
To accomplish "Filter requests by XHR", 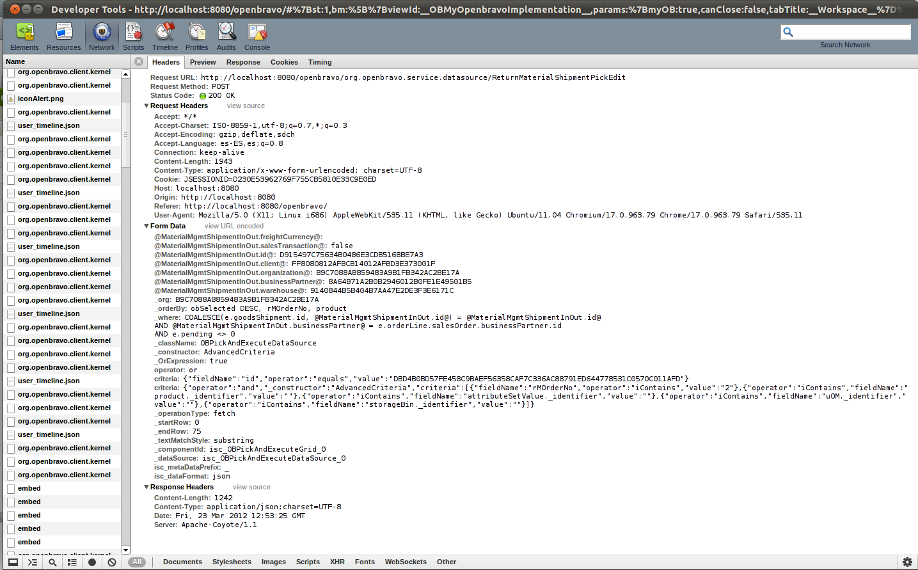I will (337, 562).
